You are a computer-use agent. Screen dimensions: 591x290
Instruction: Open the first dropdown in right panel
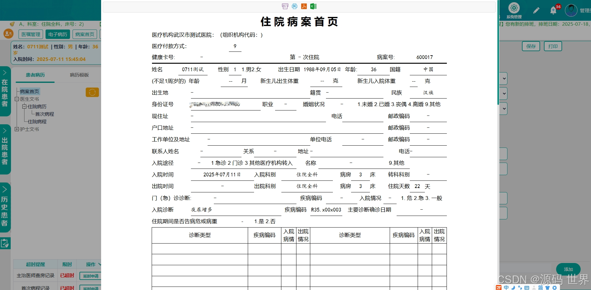tap(504, 78)
